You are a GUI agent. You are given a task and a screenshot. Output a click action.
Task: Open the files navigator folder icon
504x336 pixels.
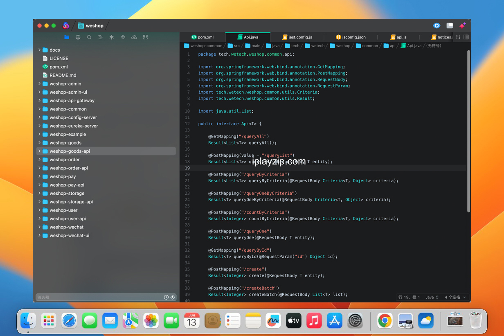[x=67, y=37]
